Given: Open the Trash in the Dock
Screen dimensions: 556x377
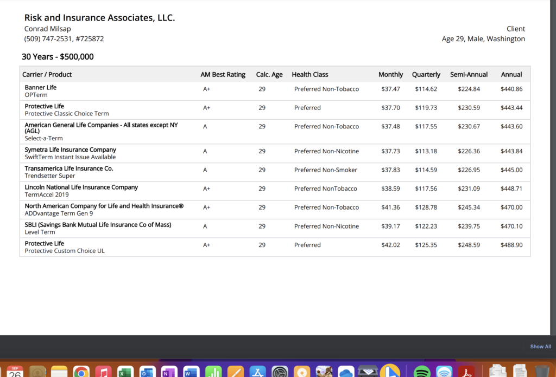Looking at the screenshot, I should coord(542,372).
